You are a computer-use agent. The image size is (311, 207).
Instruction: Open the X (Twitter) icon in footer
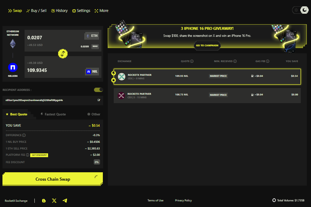point(54,201)
